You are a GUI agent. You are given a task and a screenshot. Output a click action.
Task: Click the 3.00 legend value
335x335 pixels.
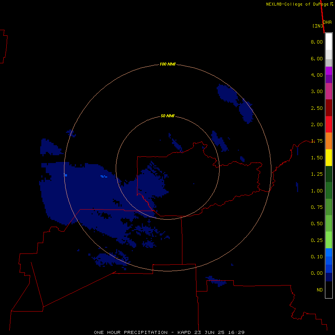[317, 92]
